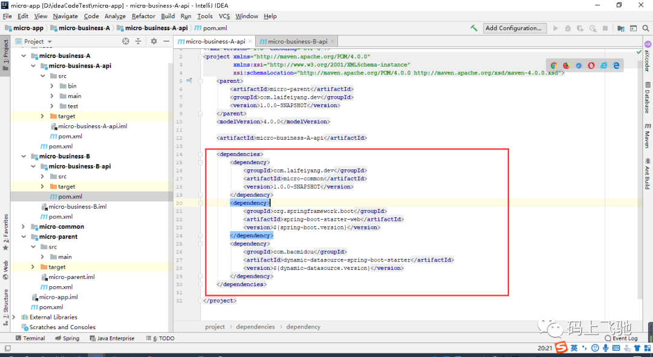Click the editor vertical scrollbar
The image size is (653, 357).
(x=640, y=175)
